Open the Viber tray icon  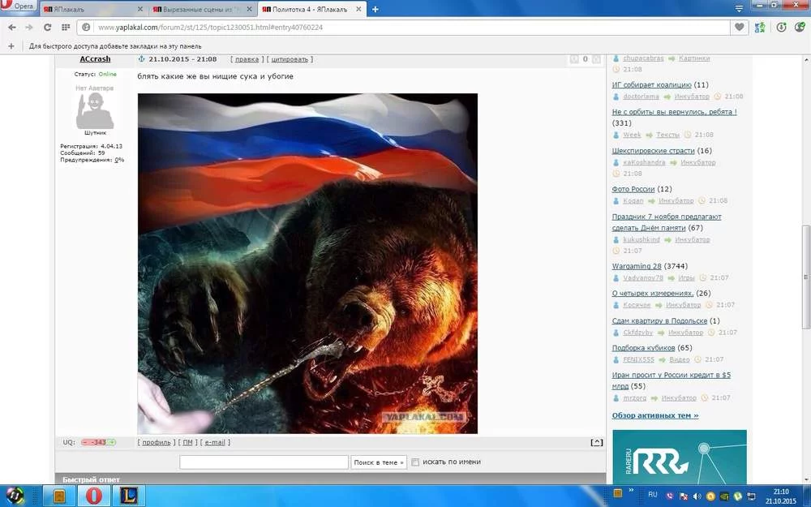point(670,496)
